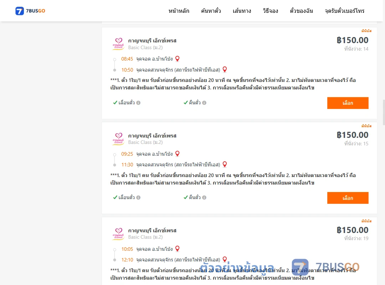This screenshot has height=285, width=385.
Task: Click the มินิบัส tag on the 09:25 card
Action: (366, 126)
